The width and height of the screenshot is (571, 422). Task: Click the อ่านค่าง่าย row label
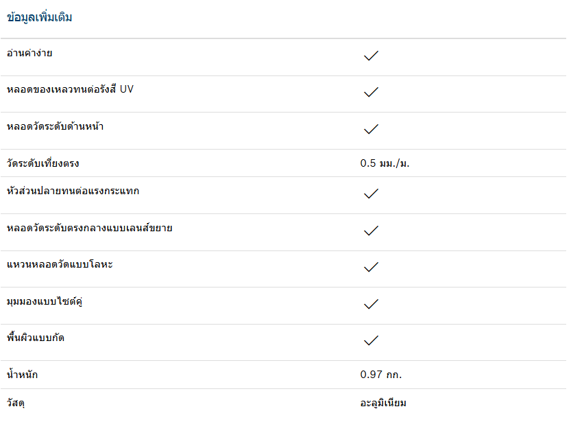coord(29,54)
